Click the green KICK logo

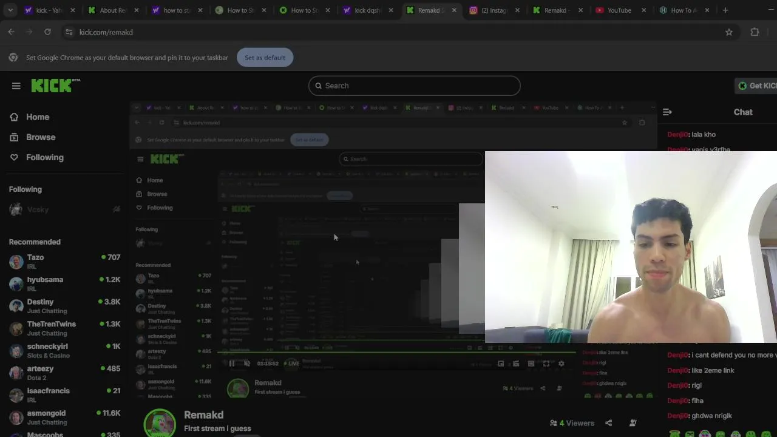(55, 85)
